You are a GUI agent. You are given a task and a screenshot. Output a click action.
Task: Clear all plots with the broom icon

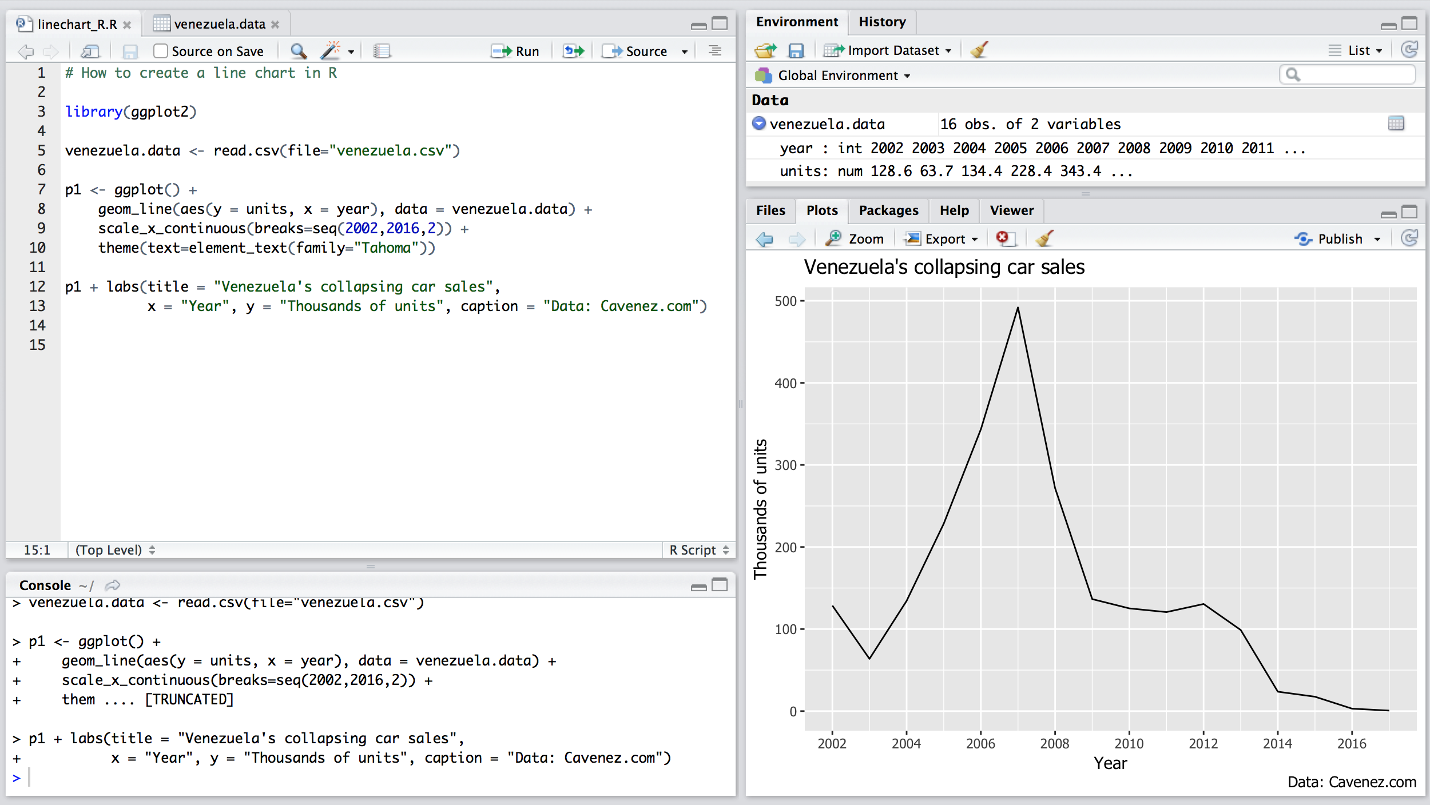(1045, 238)
